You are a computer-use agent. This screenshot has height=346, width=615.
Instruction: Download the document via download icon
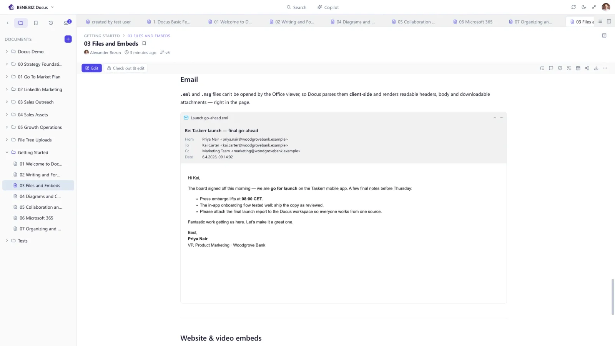pyautogui.click(x=596, y=68)
